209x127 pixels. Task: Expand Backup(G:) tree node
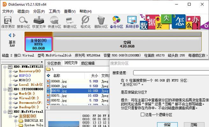pos(10,107)
